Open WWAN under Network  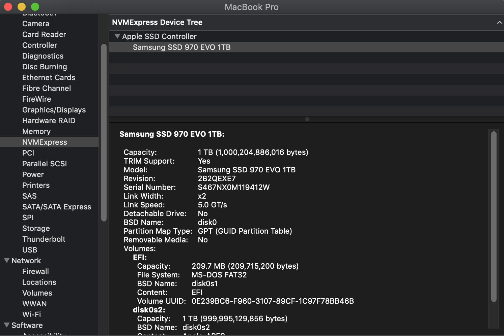[x=34, y=304]
